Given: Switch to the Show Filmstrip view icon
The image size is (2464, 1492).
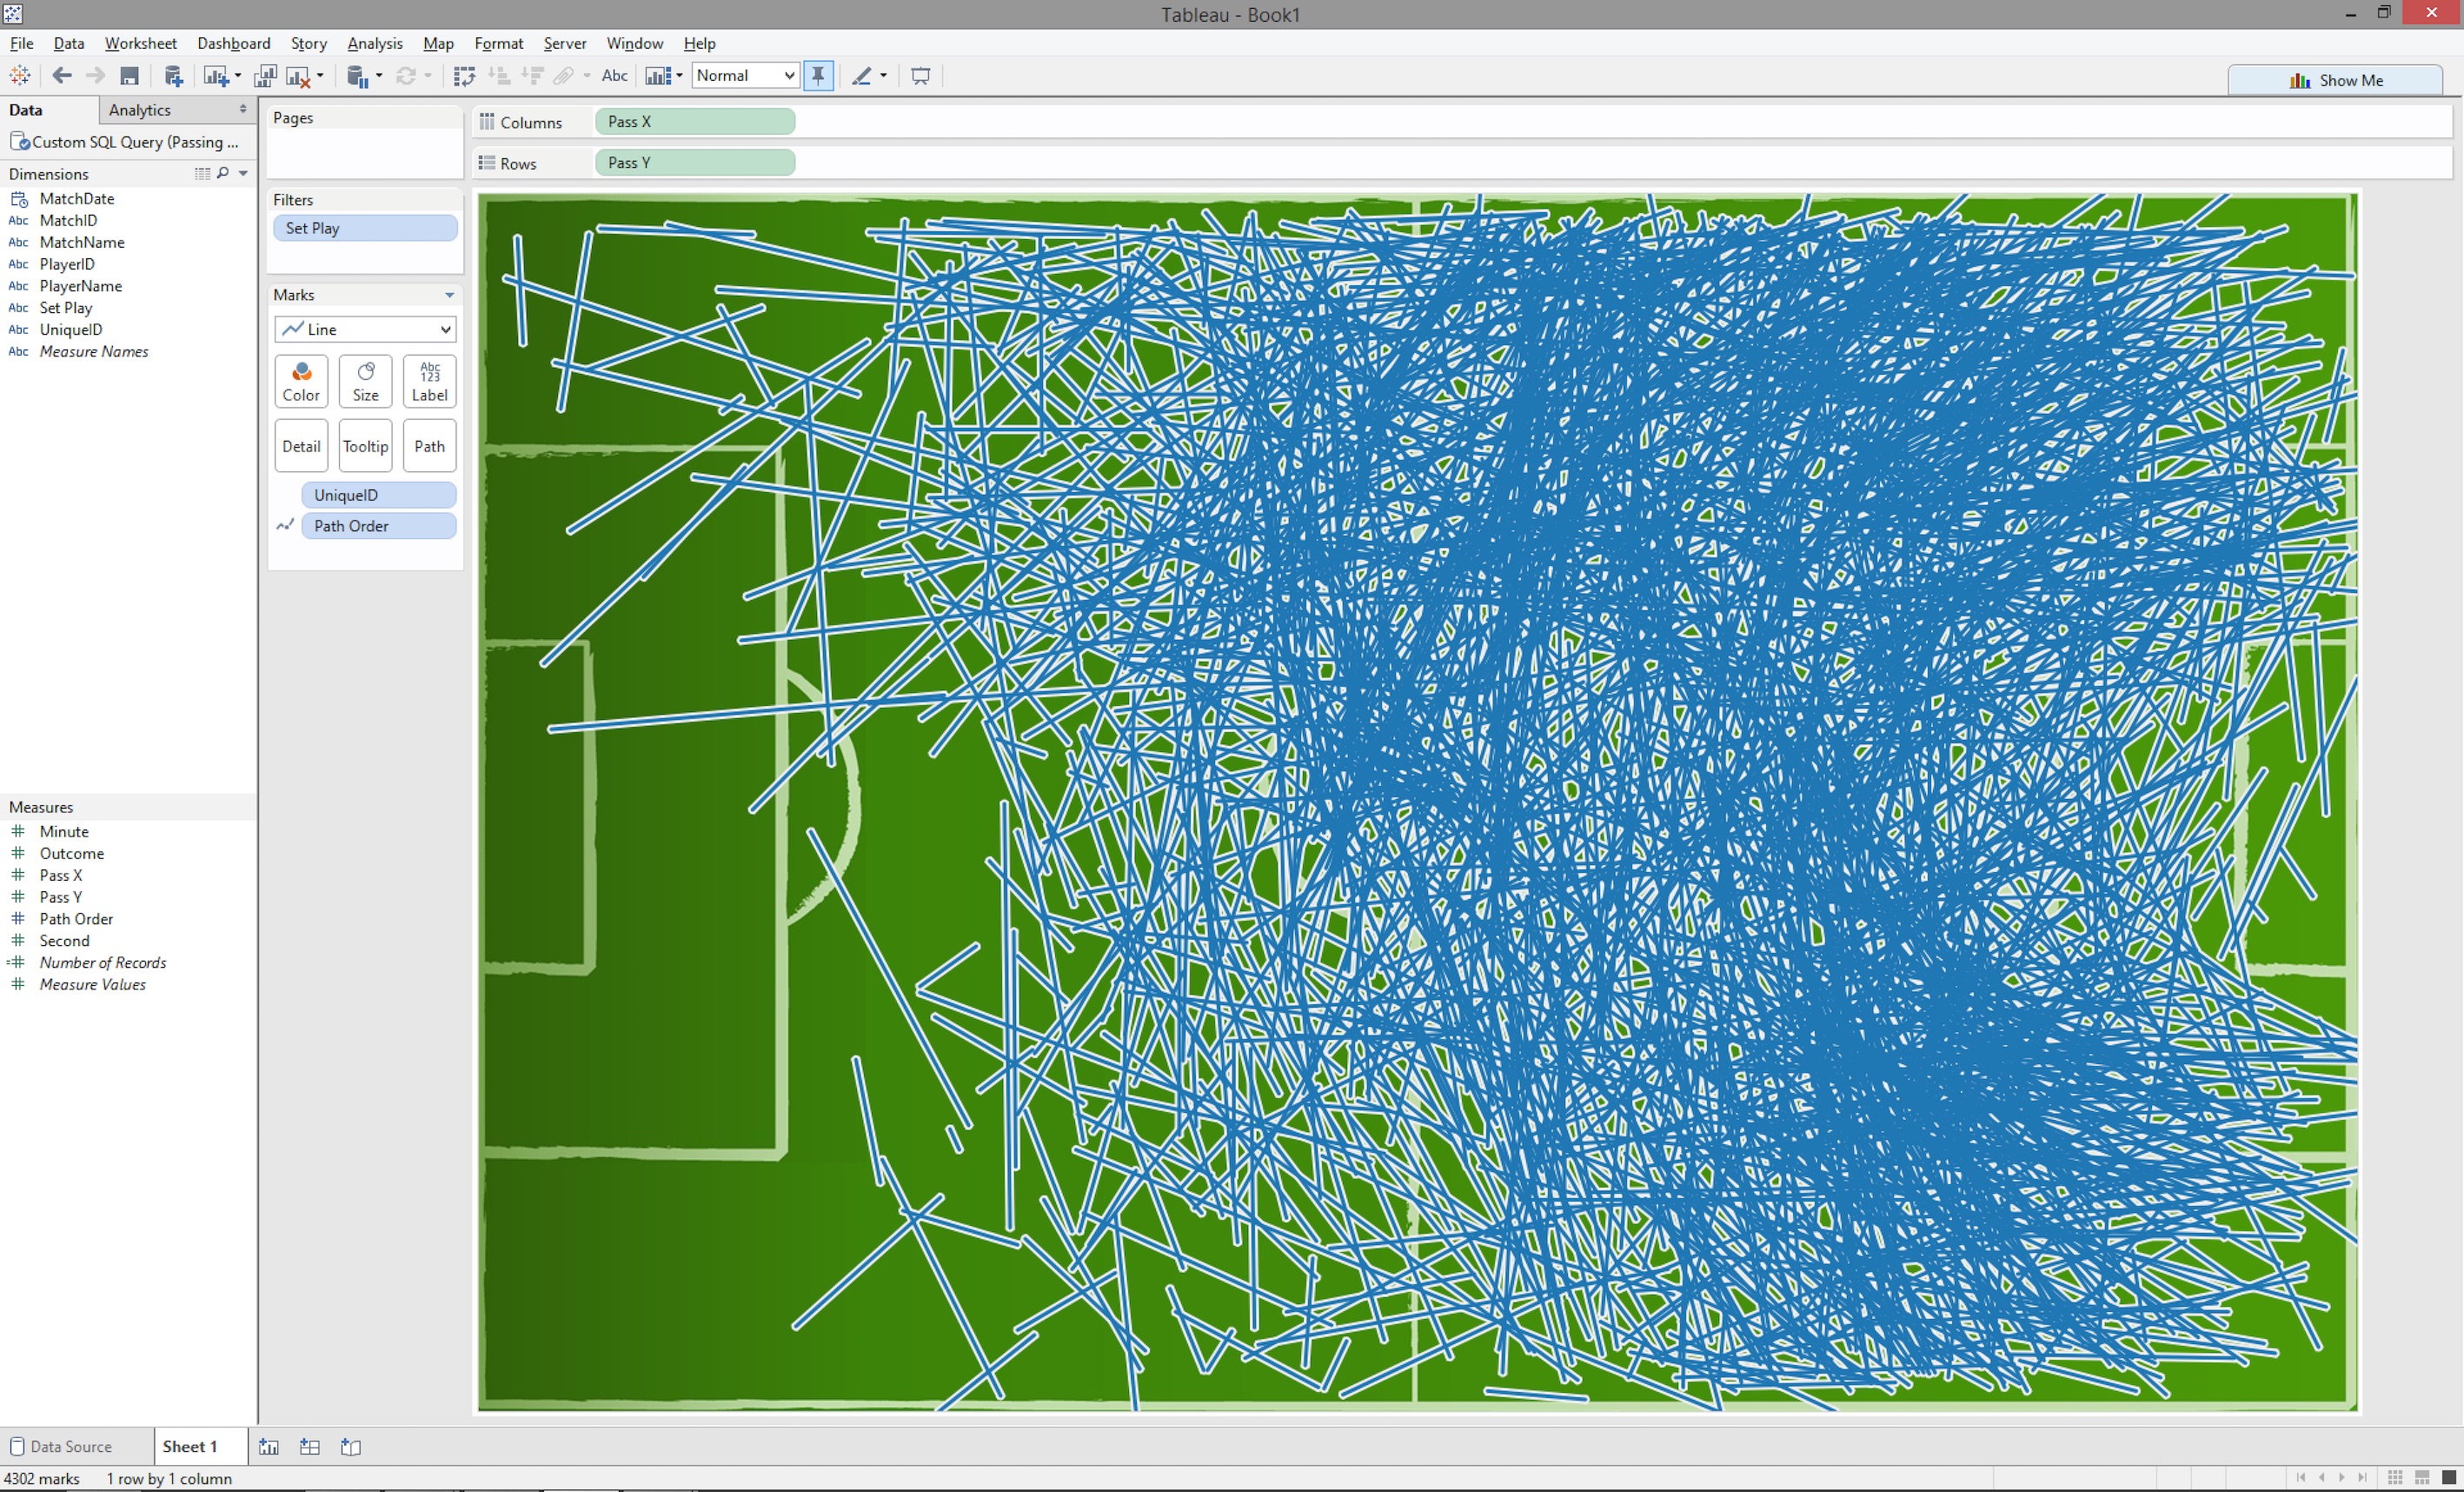Looking at the screenshot, I should pos(2422,1478).
